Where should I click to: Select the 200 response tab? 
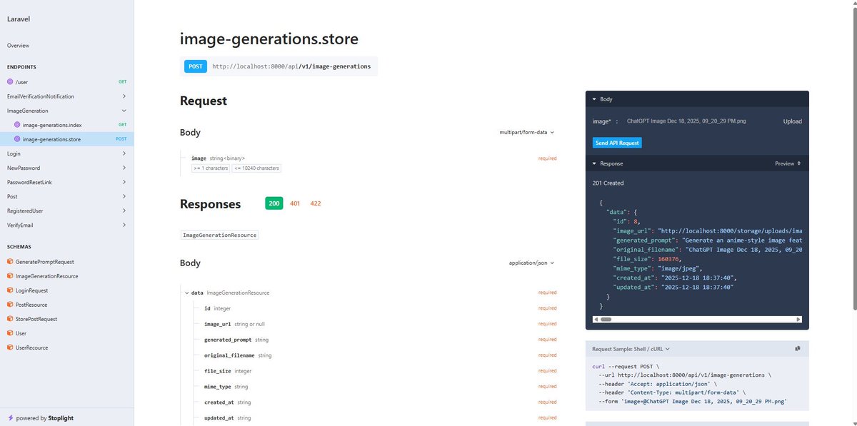click(274, 203)
